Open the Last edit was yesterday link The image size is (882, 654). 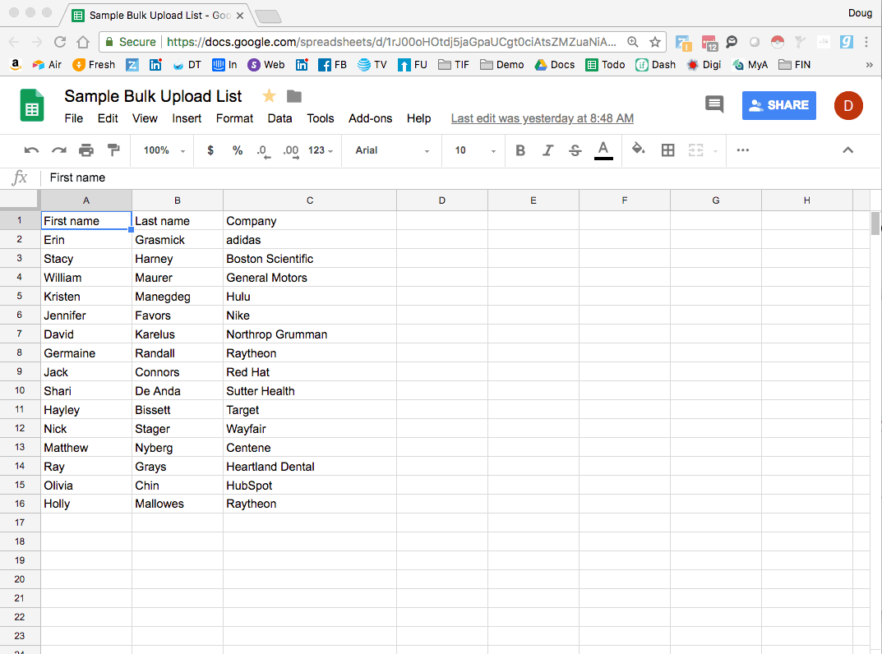(543, 118)
